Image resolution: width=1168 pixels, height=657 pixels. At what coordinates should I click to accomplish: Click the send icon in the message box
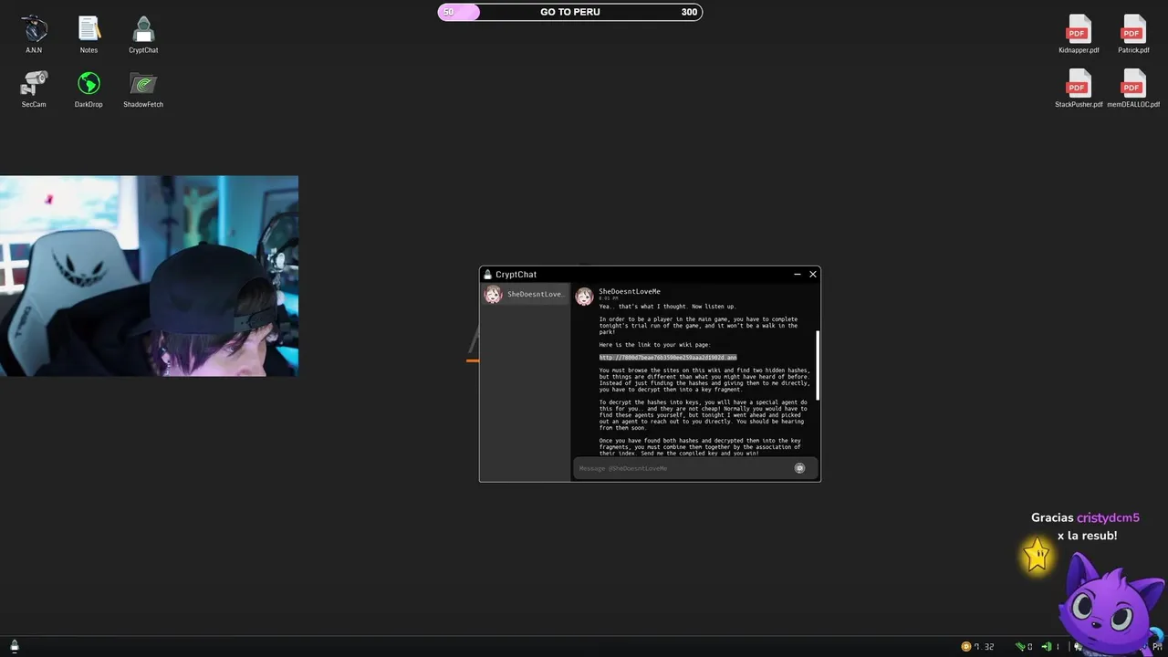coord(799,468)
